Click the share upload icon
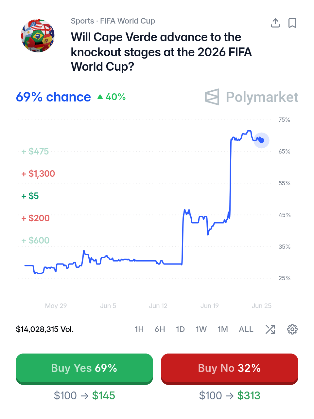 tap(275, 23)
